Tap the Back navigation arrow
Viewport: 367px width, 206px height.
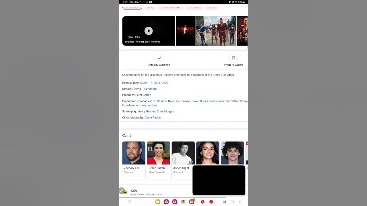(x=240, y=202)
